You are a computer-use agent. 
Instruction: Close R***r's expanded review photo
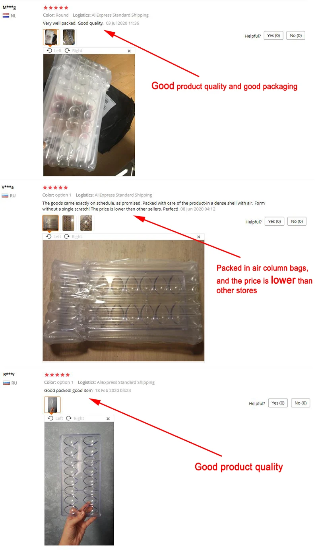108,418
